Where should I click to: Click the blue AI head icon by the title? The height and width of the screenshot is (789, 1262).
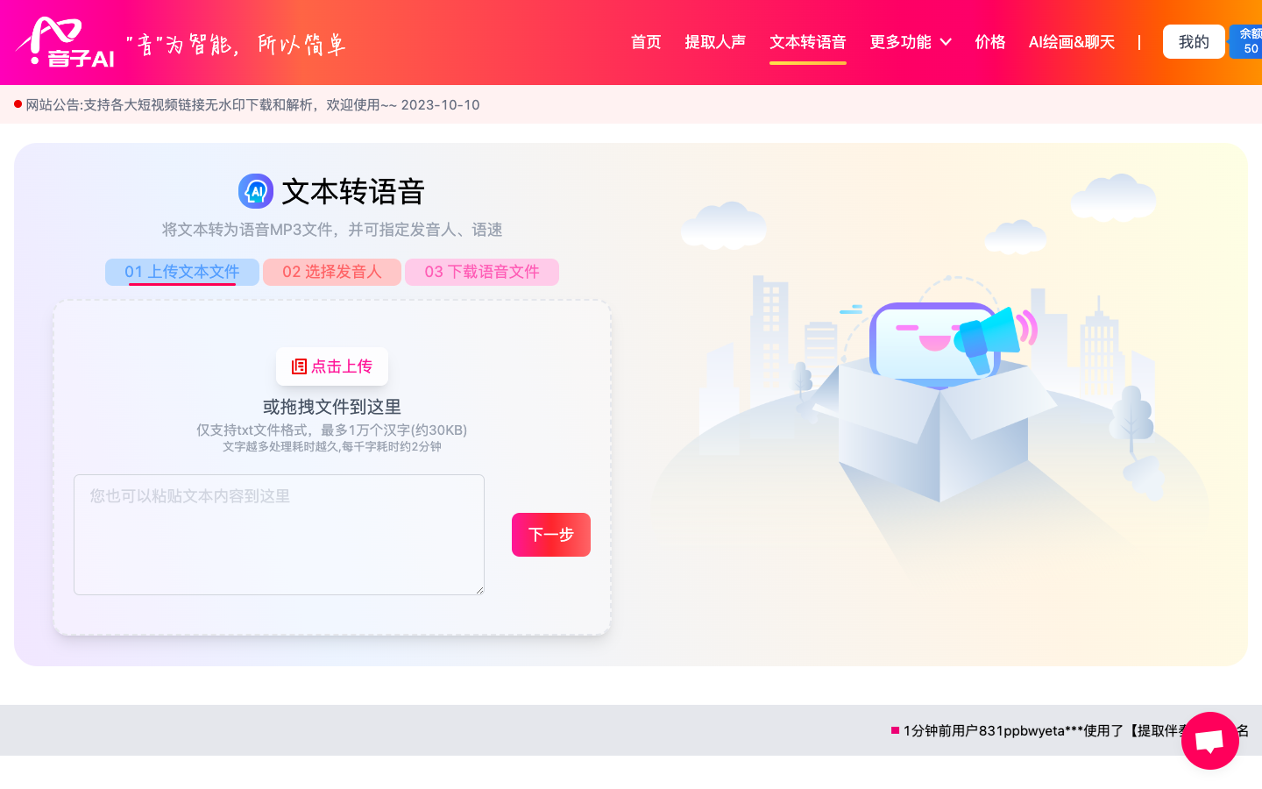coord(256,191)
